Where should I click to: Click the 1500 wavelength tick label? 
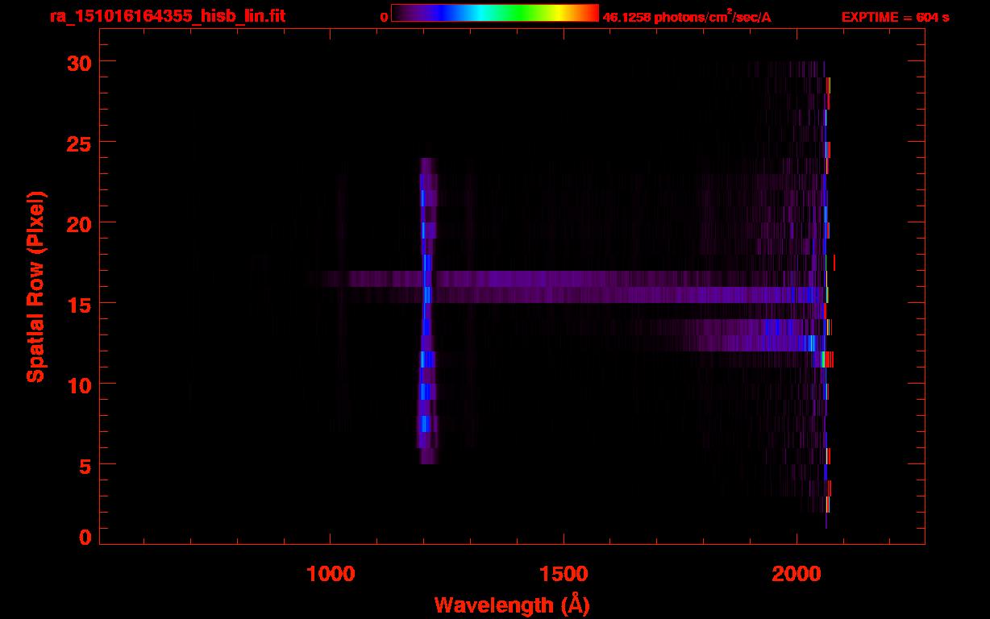point(564,574)
